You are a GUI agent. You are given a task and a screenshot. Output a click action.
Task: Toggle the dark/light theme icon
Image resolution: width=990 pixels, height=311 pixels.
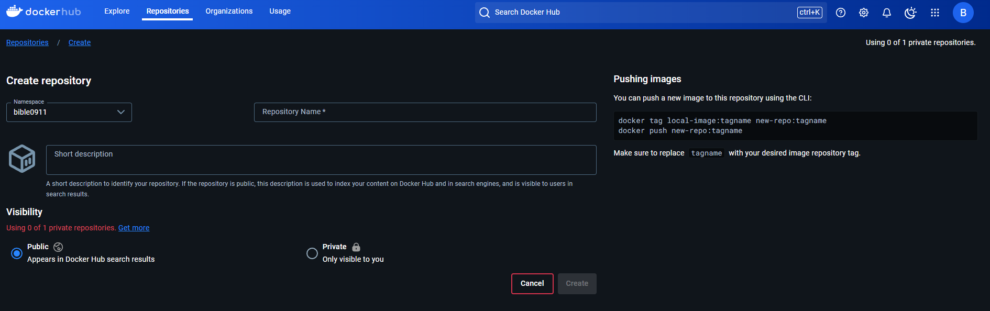pos(911,13)
